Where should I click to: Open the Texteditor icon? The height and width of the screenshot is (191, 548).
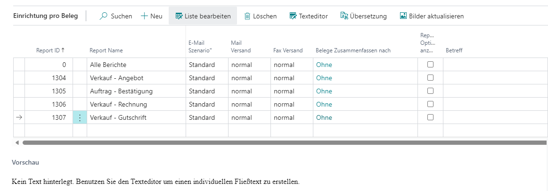point(293,16)
